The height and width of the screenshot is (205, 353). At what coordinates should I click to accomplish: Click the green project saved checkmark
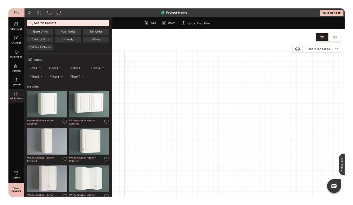tap(163, 13)
